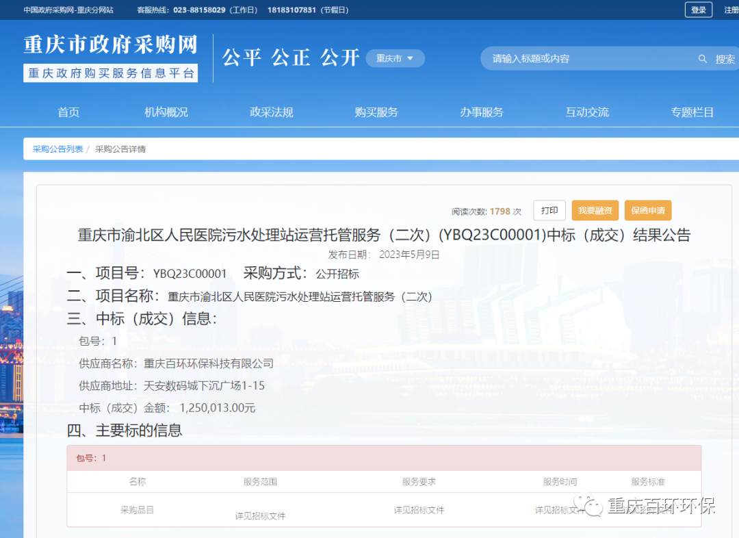
Task: Click the search magnifier icon
Action: [703, 59]
